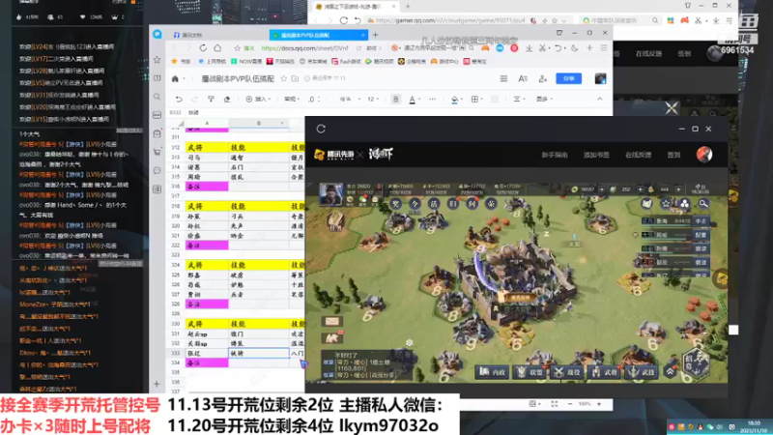Open the three-circles icon in game
The height and width of the screenshot is (435, 773).
click(685, 203)
